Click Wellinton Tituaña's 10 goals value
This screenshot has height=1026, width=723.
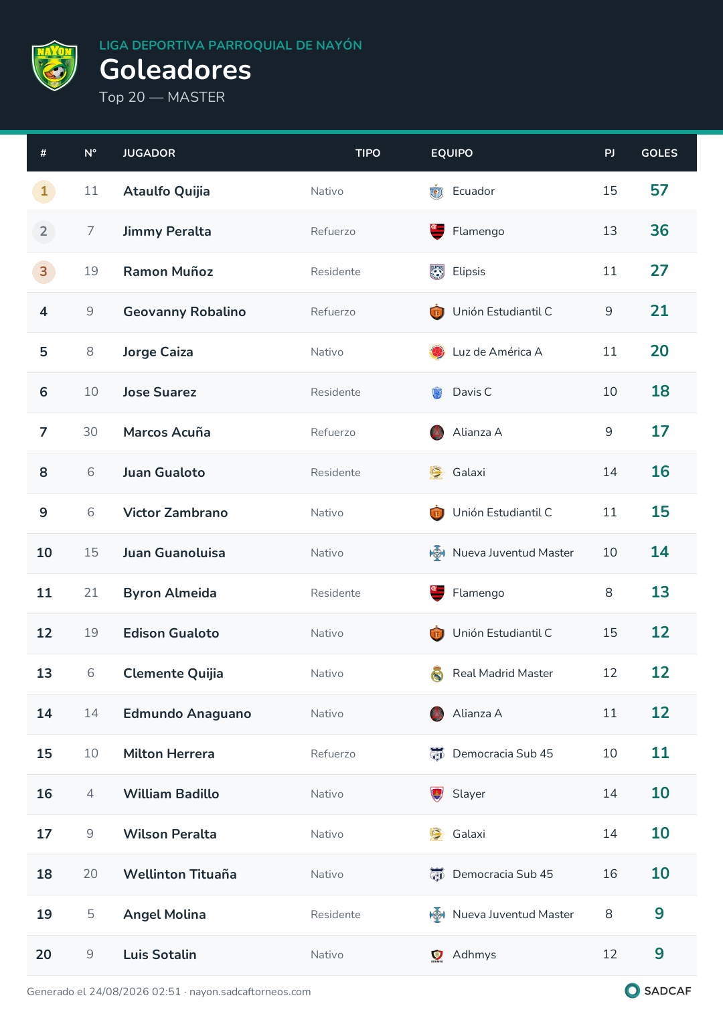(660, 873)
